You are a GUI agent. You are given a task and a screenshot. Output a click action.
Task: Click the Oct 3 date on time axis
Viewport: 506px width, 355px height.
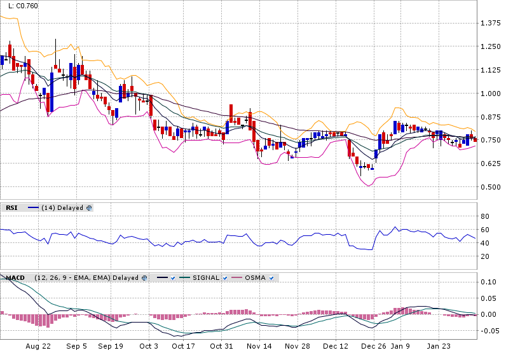[148, 347]
